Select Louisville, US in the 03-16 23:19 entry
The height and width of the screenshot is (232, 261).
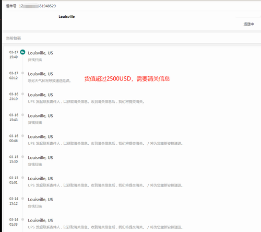coord(40,95)
